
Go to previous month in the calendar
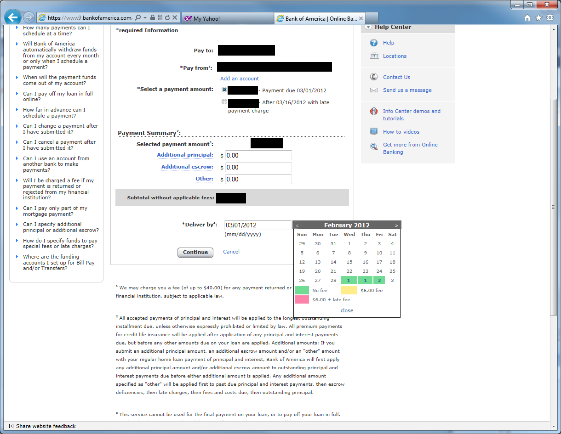click(297, 225)
